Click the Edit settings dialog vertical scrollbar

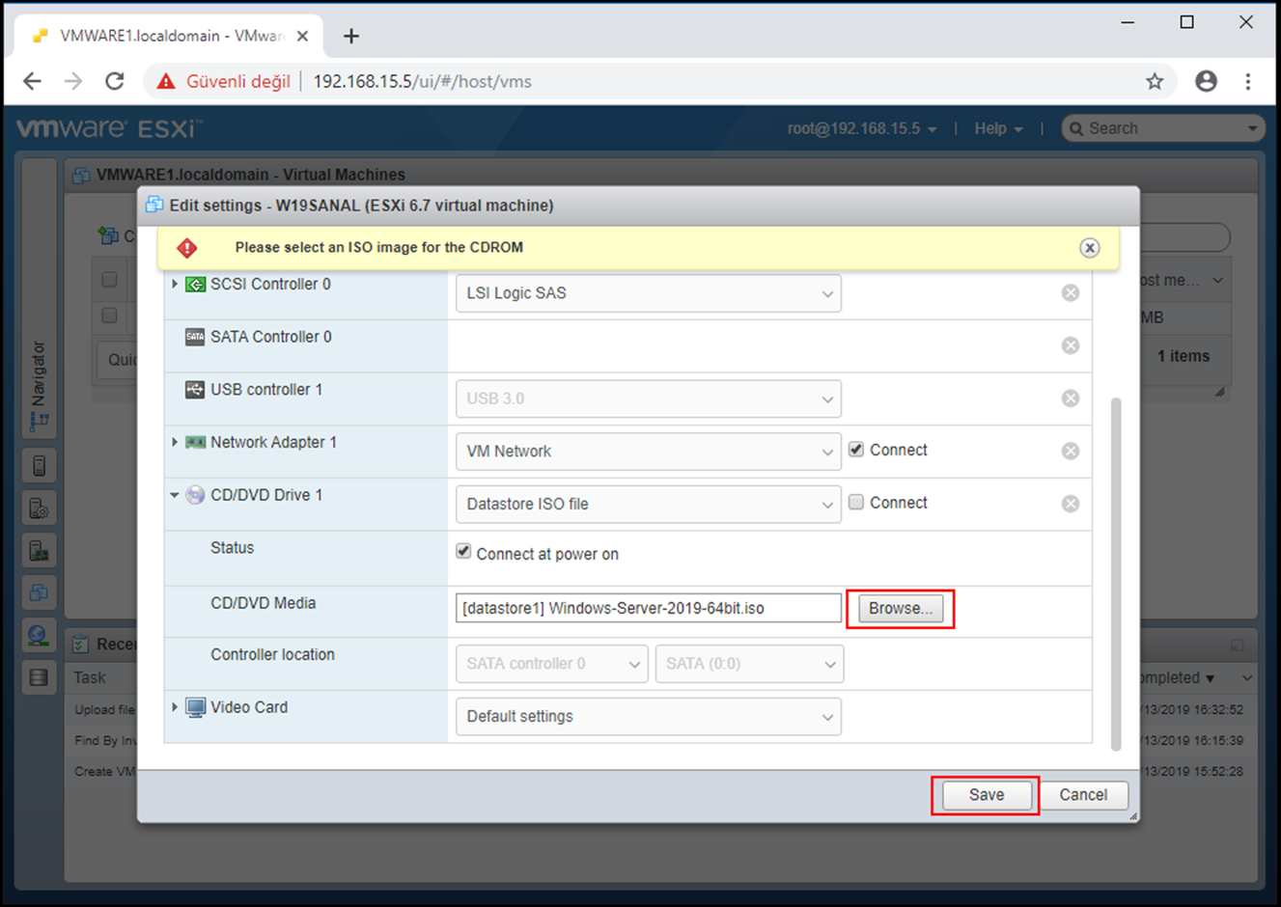pos(1116,573)
